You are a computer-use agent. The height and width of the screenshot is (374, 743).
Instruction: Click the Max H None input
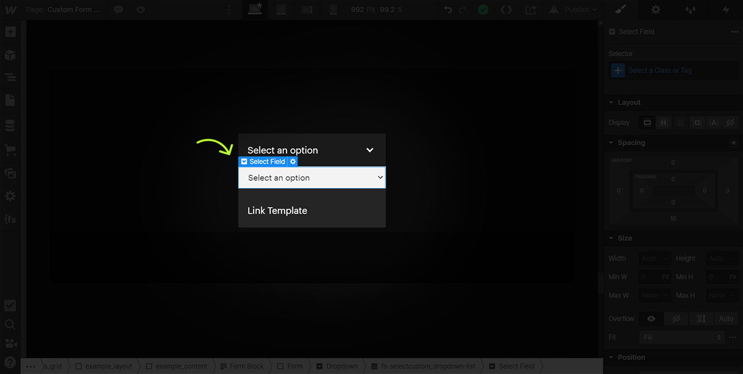click(x=721, y=296)
